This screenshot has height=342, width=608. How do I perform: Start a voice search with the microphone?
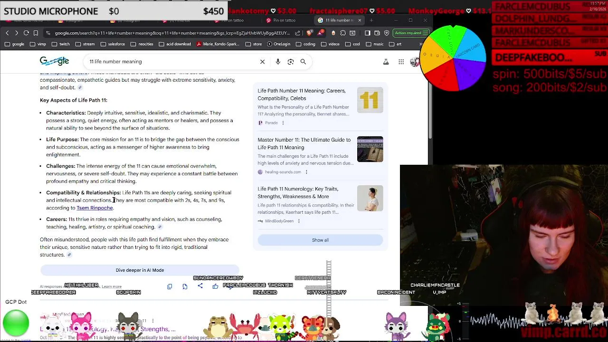click(278, 61)
